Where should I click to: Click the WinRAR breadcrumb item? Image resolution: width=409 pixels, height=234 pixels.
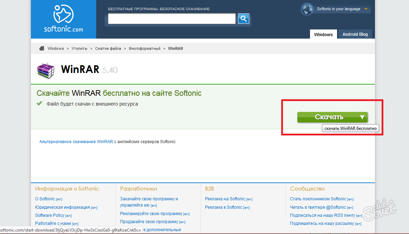(175, 48)
